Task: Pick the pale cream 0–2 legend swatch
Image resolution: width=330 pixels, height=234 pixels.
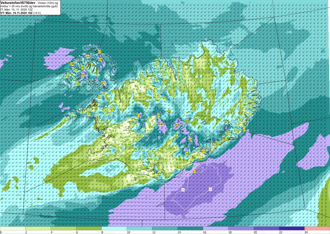Action: click(13, 229)
